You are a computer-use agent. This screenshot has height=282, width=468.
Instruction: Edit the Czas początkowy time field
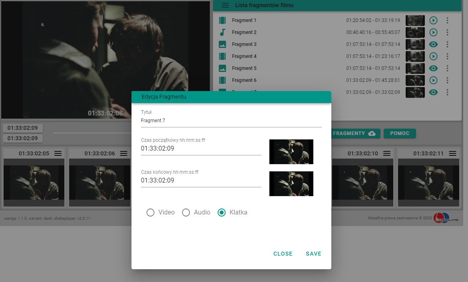point(201,148)
